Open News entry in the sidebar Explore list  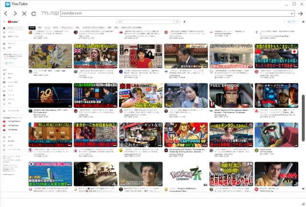click(x=13, y=95)
